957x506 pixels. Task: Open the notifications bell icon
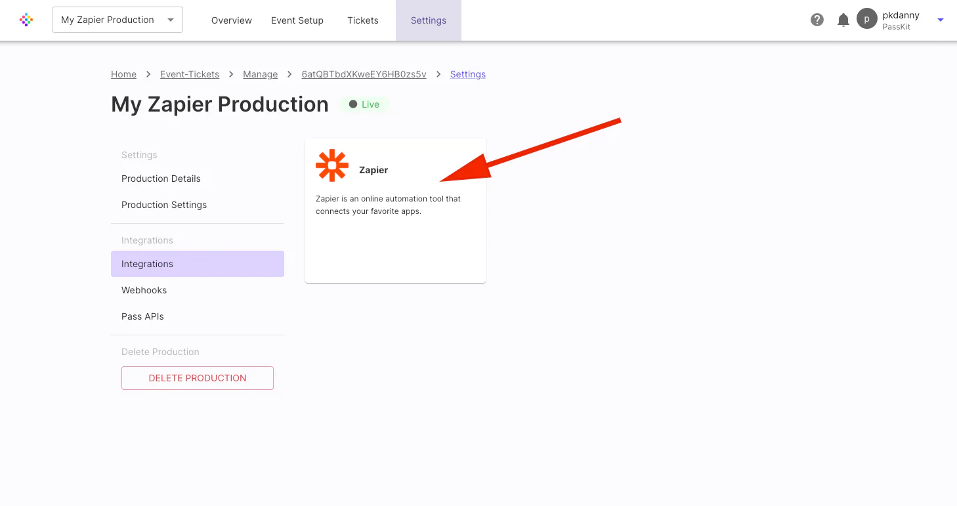(x=843, y=20)
